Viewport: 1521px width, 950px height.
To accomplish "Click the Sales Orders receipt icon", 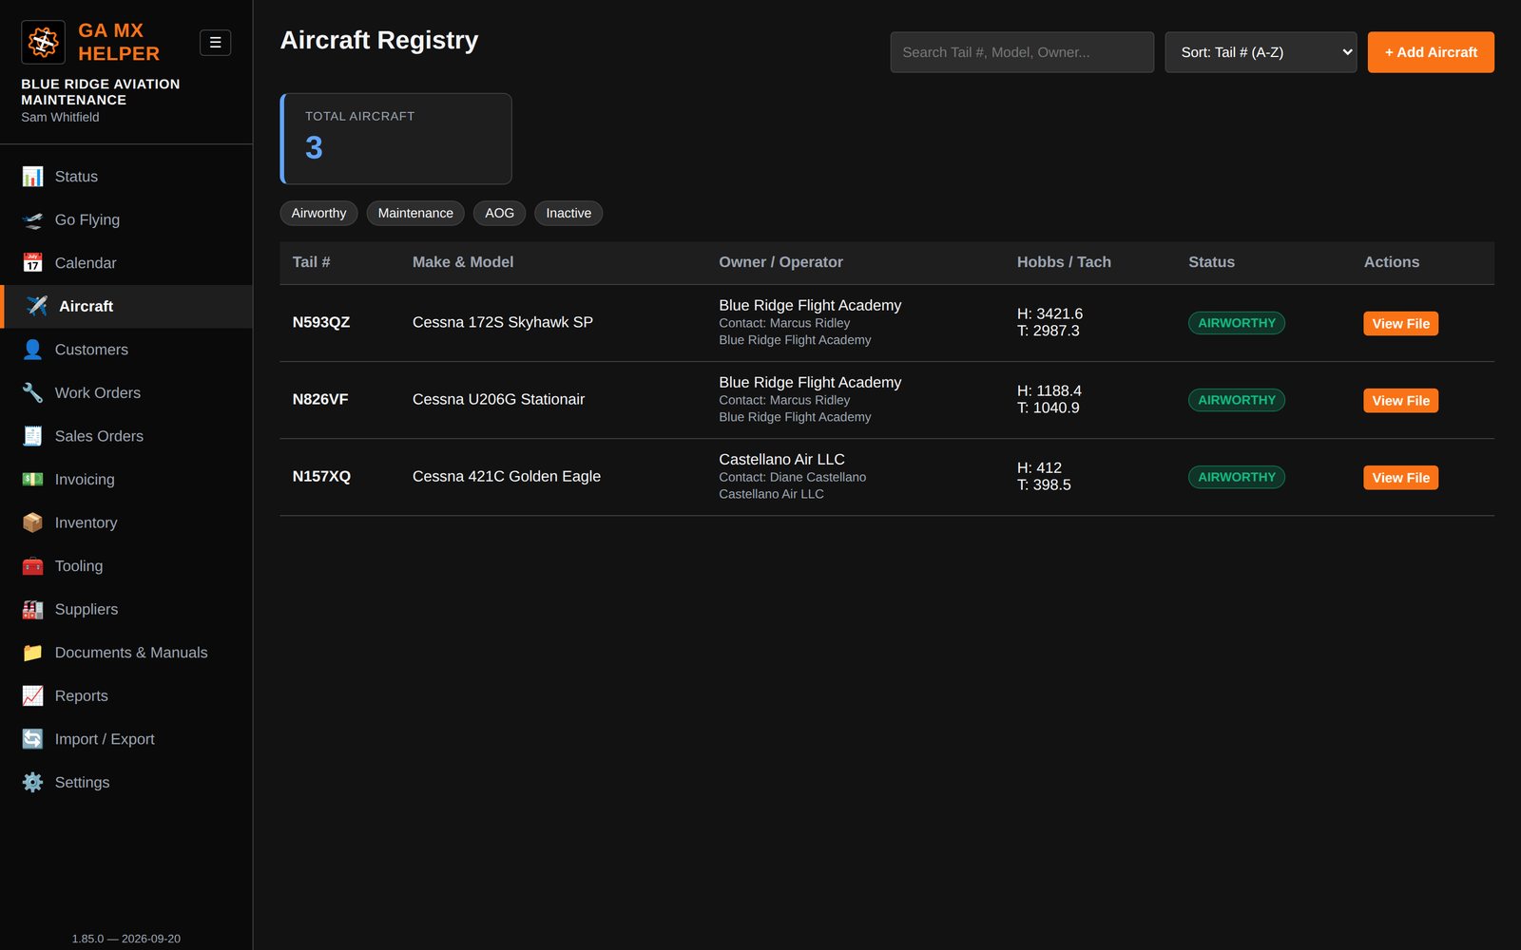I will pos(32,436).
